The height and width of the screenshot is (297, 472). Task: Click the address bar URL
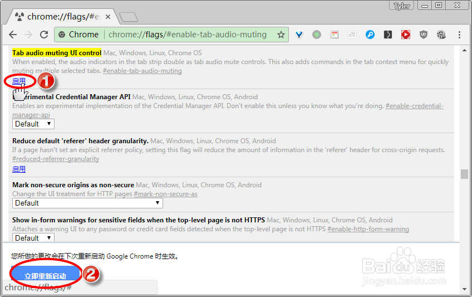click(187, 35)
